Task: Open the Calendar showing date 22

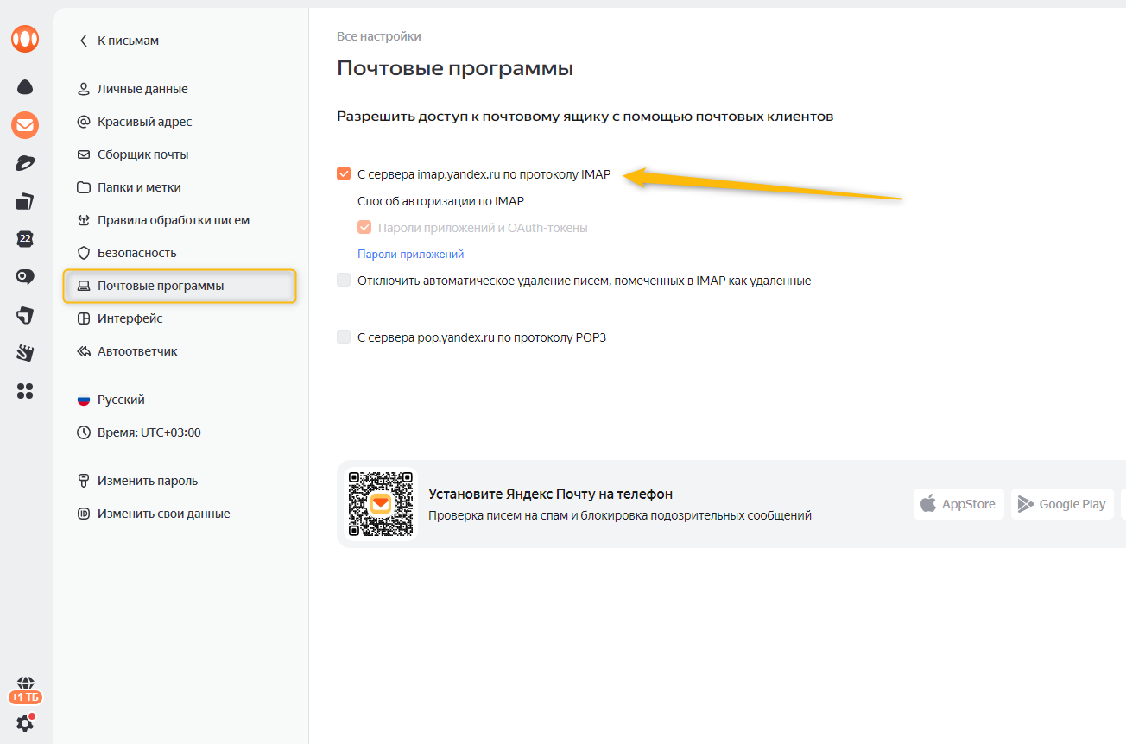Action: click(x=25, y=239)
